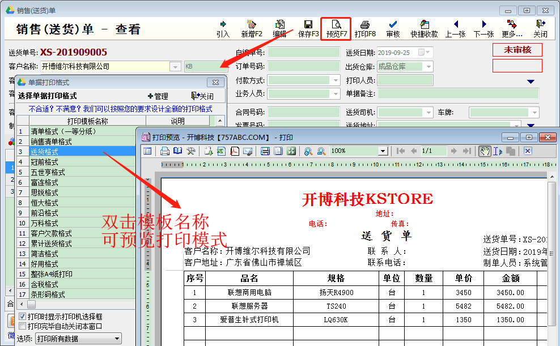Click the 说明 column header
Image resolution: width=560 pixels, height=346 pixels.
click(x=177, y=121)
